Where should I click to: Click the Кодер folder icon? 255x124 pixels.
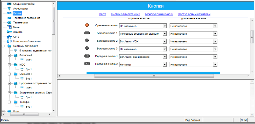pos(9,111)
